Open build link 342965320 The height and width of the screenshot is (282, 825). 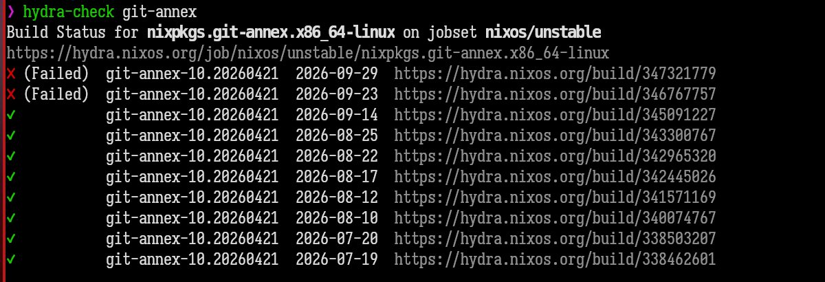(555, 156)
